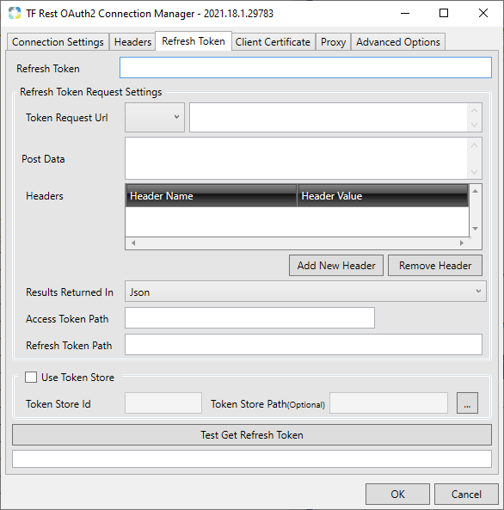The height and width of the screenshot is (510, 504).
Task: Open the Headers tab
Action: tap(132, 42)
